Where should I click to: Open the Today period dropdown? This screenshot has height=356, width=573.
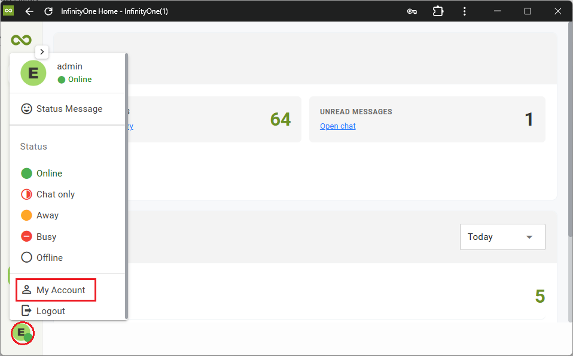tap(502, 237)
